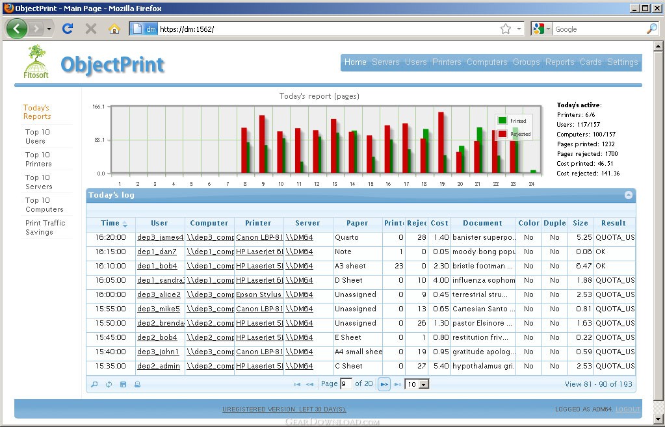Sort the log by Time column

pyautogui.click(x=111, y=224)
